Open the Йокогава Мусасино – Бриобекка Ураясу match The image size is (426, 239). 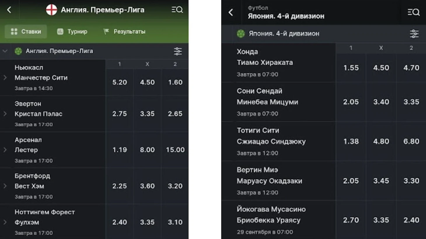[x=279, y=220]
